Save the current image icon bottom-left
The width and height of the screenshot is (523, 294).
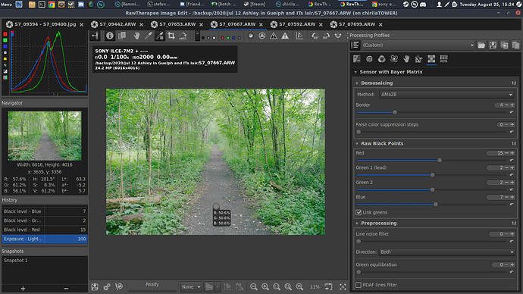(95, 286)
